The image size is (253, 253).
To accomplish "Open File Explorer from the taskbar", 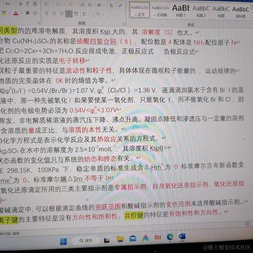I will (x=120, y=239).
